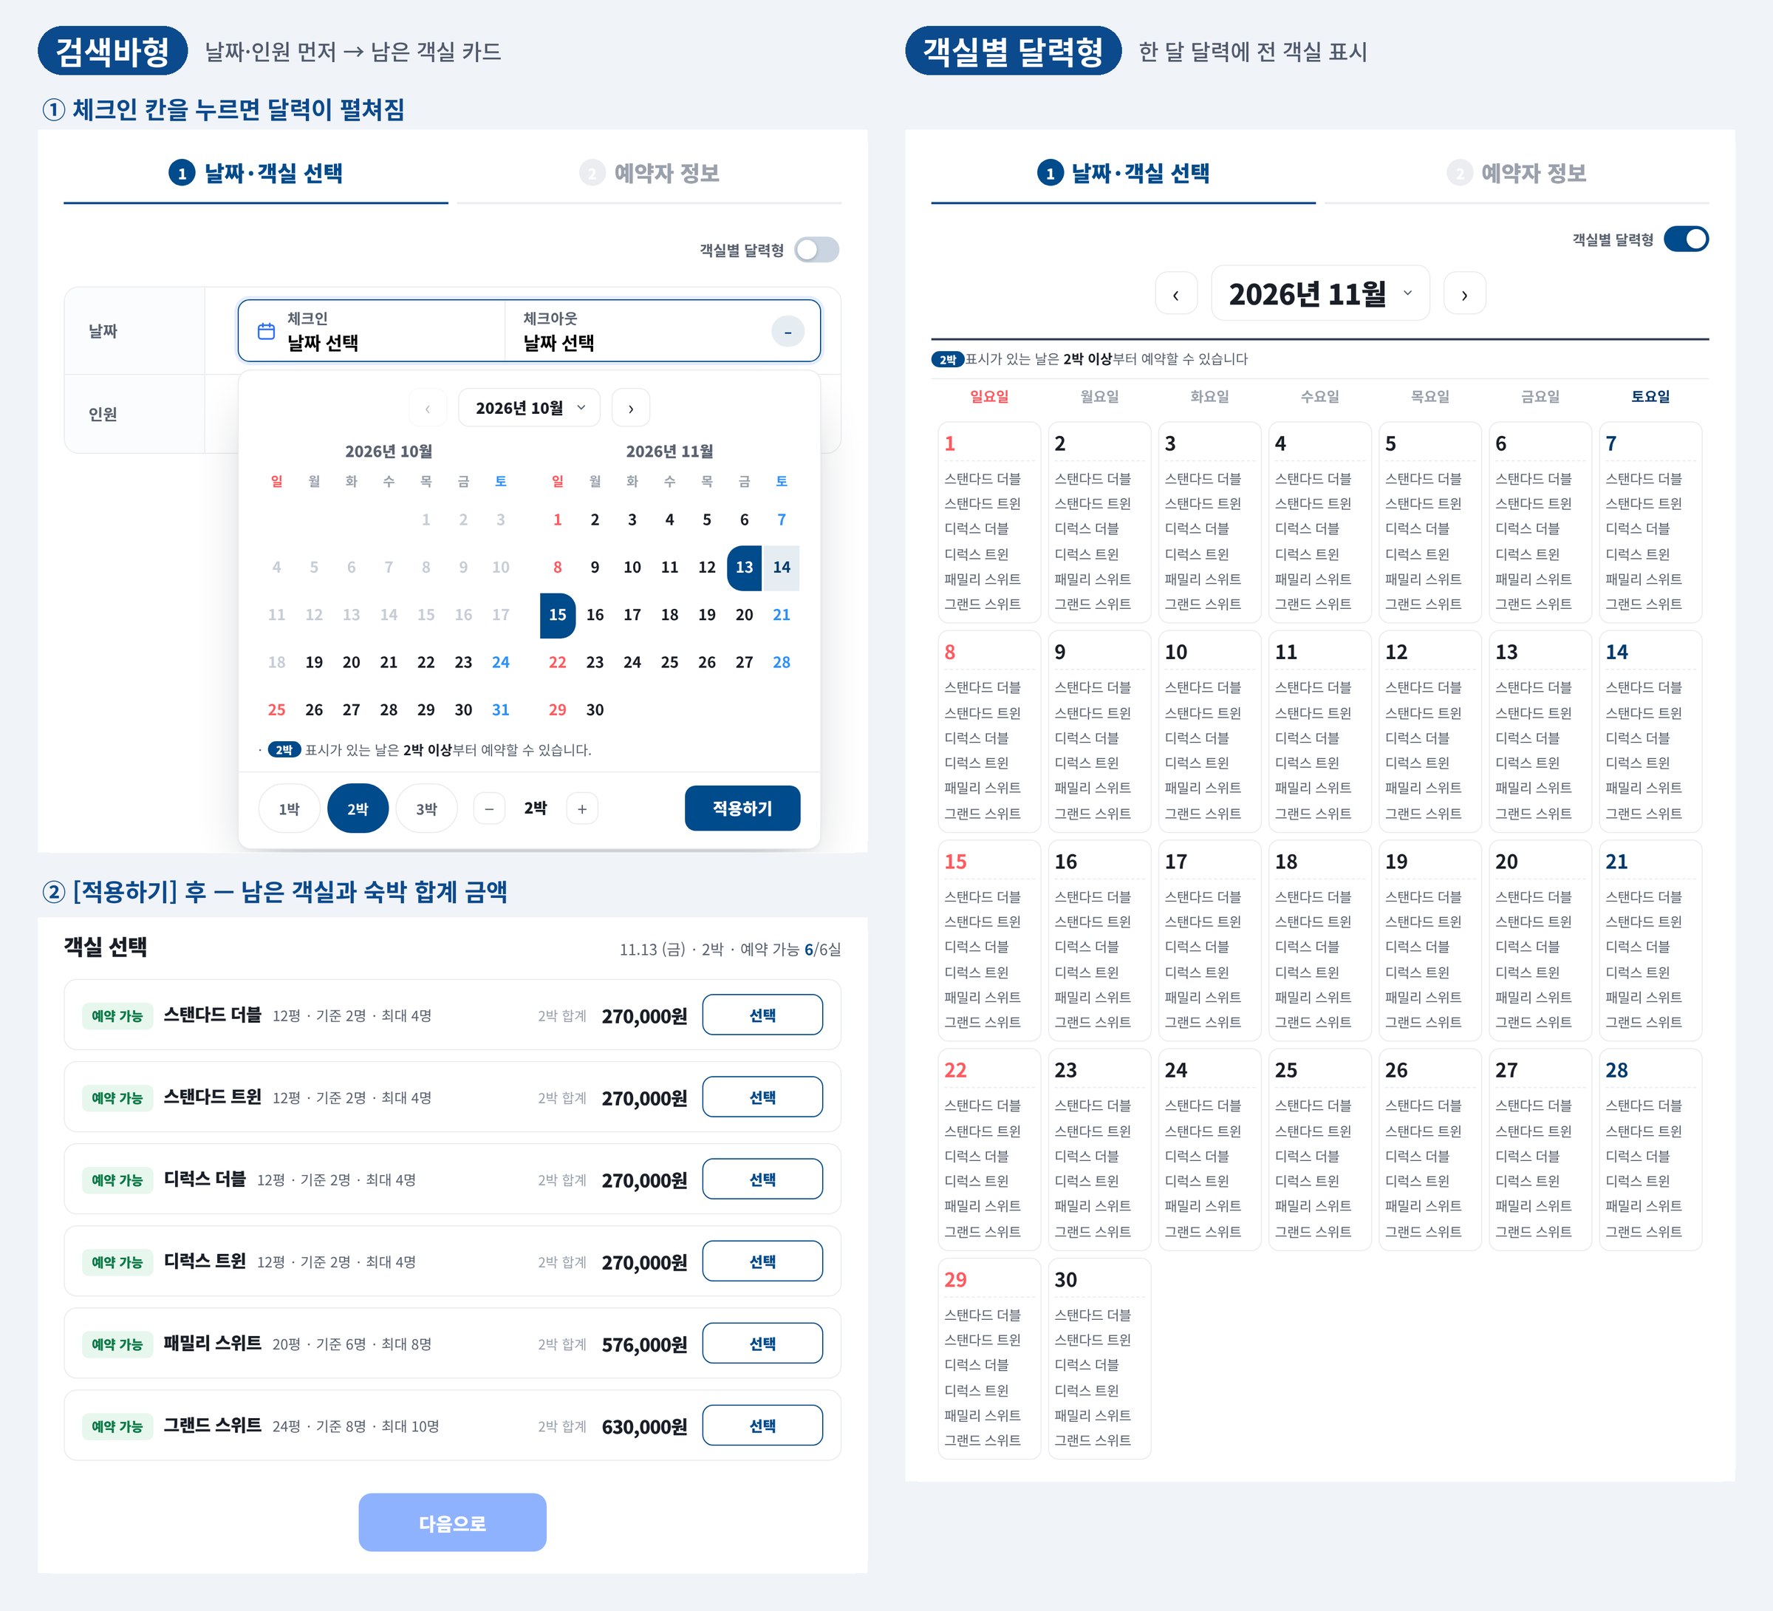Click 패밀리 스위트 under day 30 in room calendar

(1093, 1416)
